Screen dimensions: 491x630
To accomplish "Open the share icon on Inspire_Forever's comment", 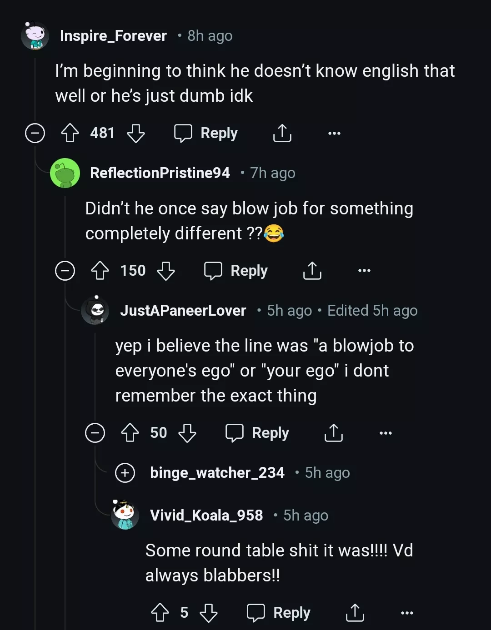I will coord(282,133).
